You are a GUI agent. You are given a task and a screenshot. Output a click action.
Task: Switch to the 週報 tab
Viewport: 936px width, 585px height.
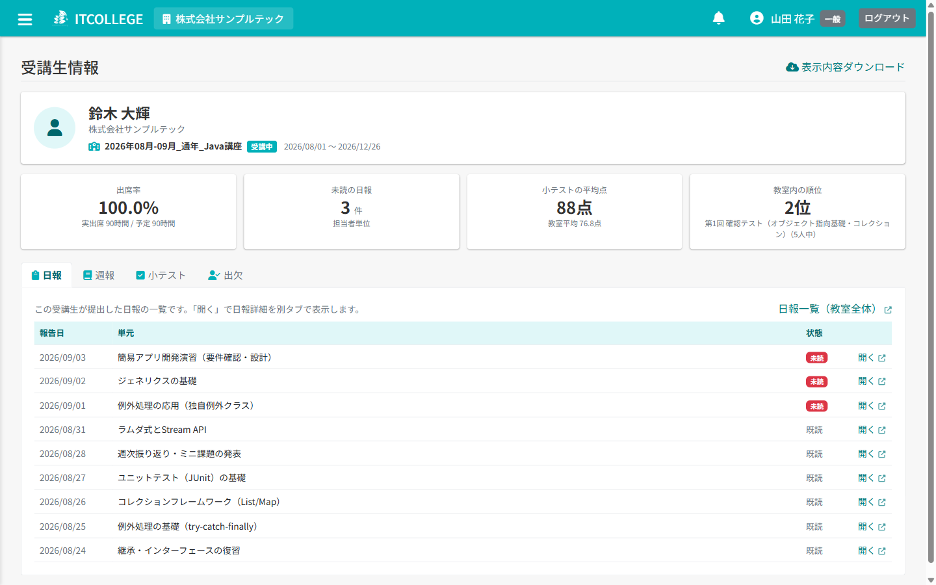click(x=99, y=276)
